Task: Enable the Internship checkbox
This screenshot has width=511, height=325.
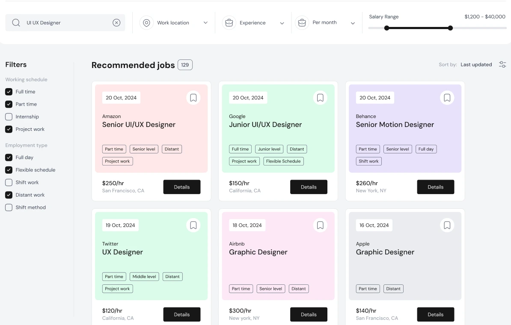Action: tap(9, 117)
